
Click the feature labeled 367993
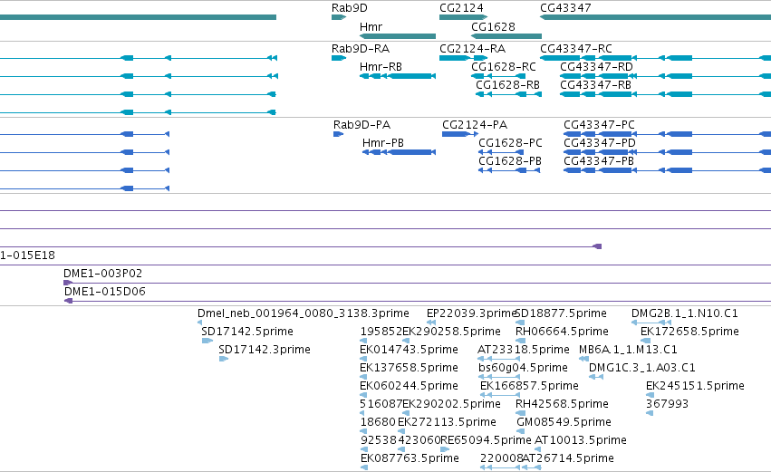[667, 404]
